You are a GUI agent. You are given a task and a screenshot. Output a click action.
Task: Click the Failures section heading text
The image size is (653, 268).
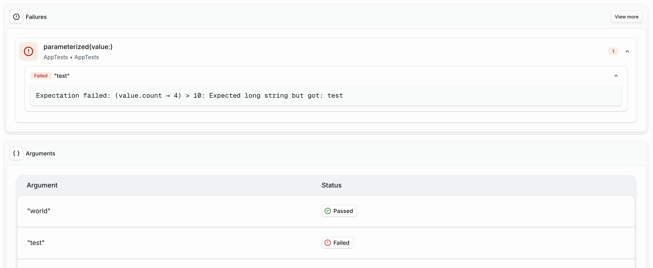[x=36, y=17]
